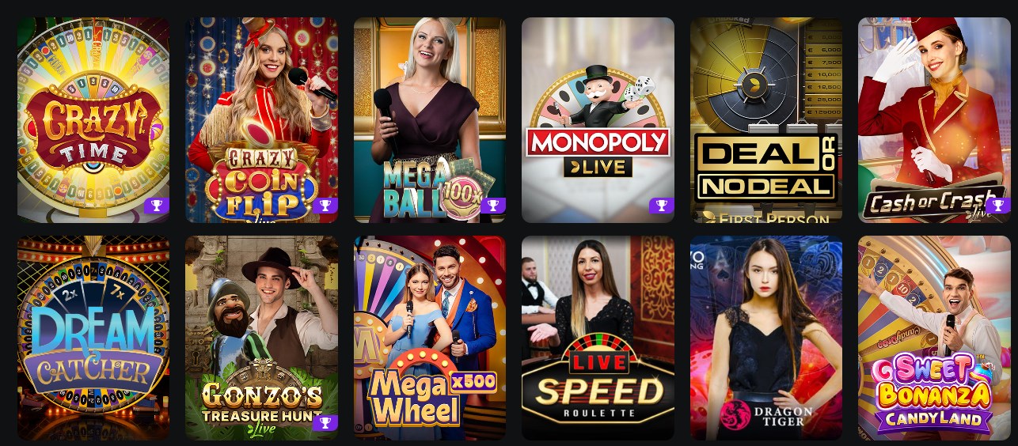
Task: Click the trophy badge on Gonzo's Treasure Hunt
Action: 325,423
